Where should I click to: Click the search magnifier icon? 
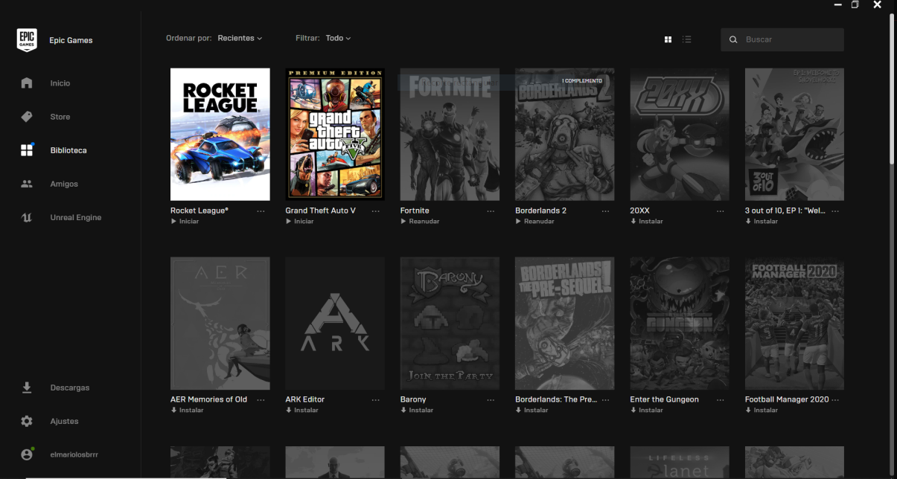point(733,39)
